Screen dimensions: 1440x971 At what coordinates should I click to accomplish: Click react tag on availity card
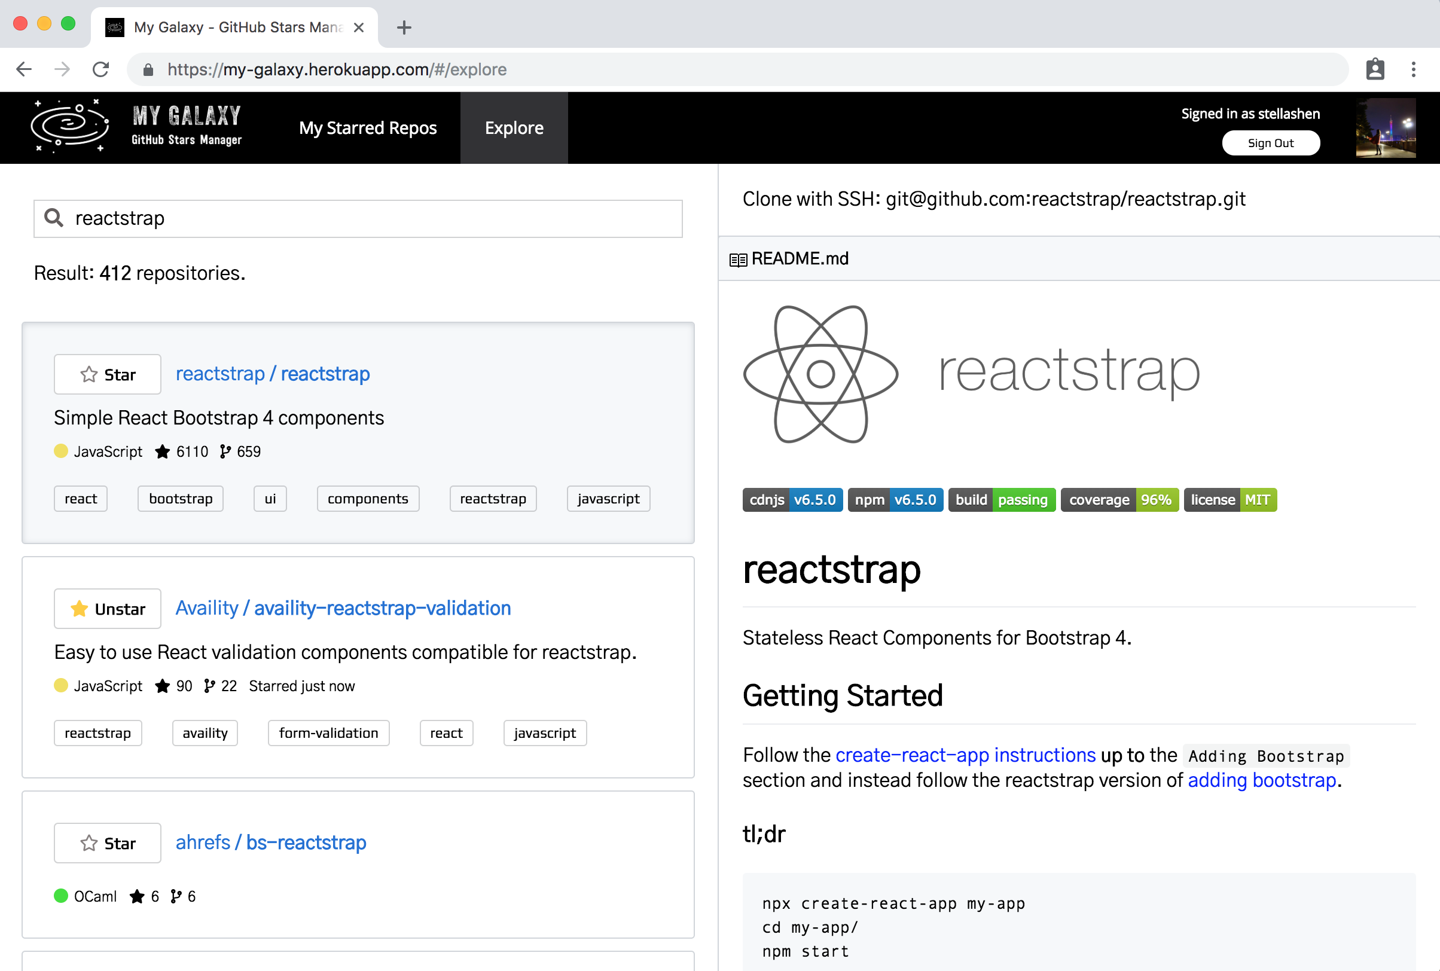click(447, 733)
